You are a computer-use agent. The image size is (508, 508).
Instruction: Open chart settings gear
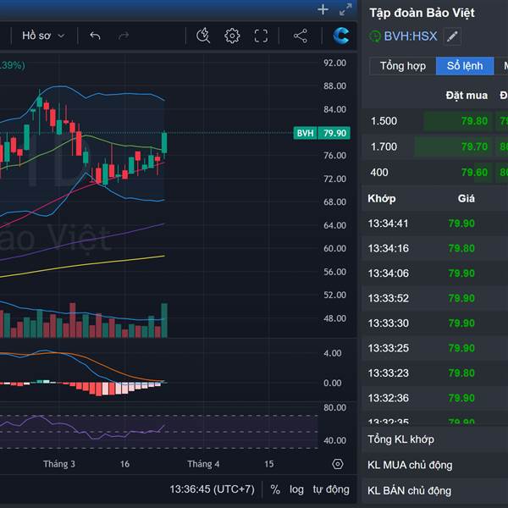point(232,36)
